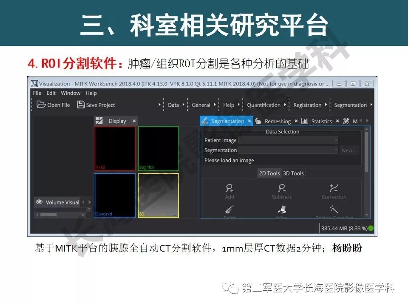Open the Segmentation selection dropdown
This screenshot has height=306, width=408.
point(288,150)
